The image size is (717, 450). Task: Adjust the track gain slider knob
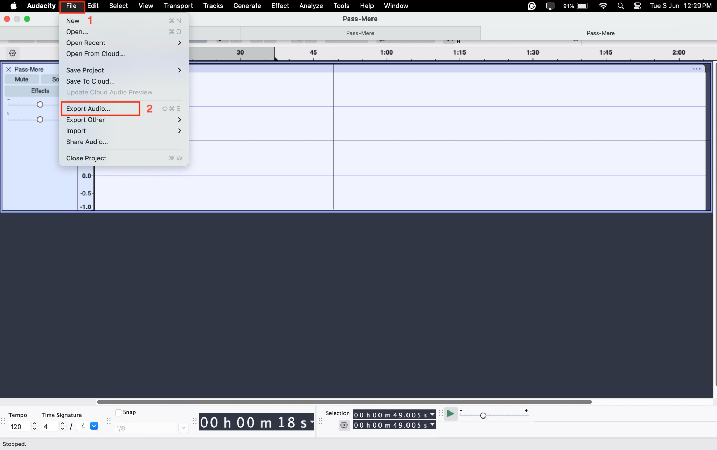click(40, 105)
